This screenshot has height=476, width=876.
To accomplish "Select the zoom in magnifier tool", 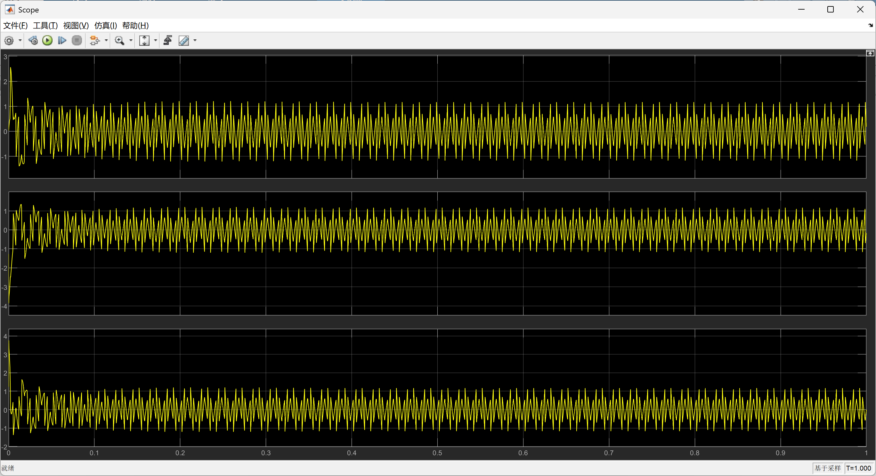I will (119, 41).
